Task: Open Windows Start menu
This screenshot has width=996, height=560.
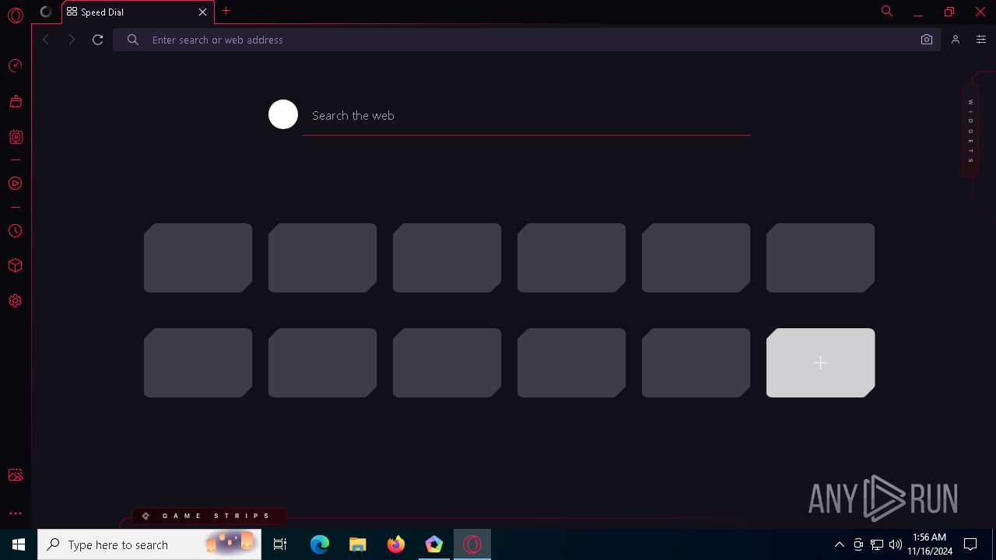Action: point(19,544)
